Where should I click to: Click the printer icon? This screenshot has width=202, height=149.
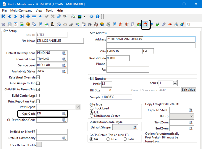[73, 16]
